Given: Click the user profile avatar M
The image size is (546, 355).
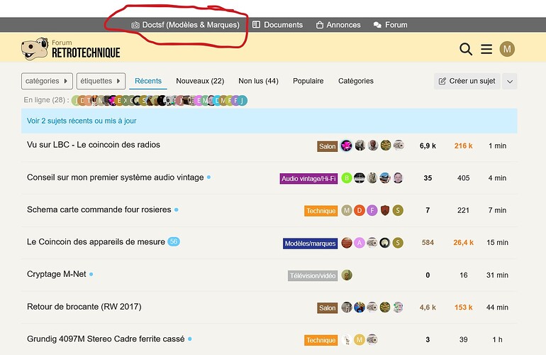Looking at the screenshot, I should (x=507, y=49).
